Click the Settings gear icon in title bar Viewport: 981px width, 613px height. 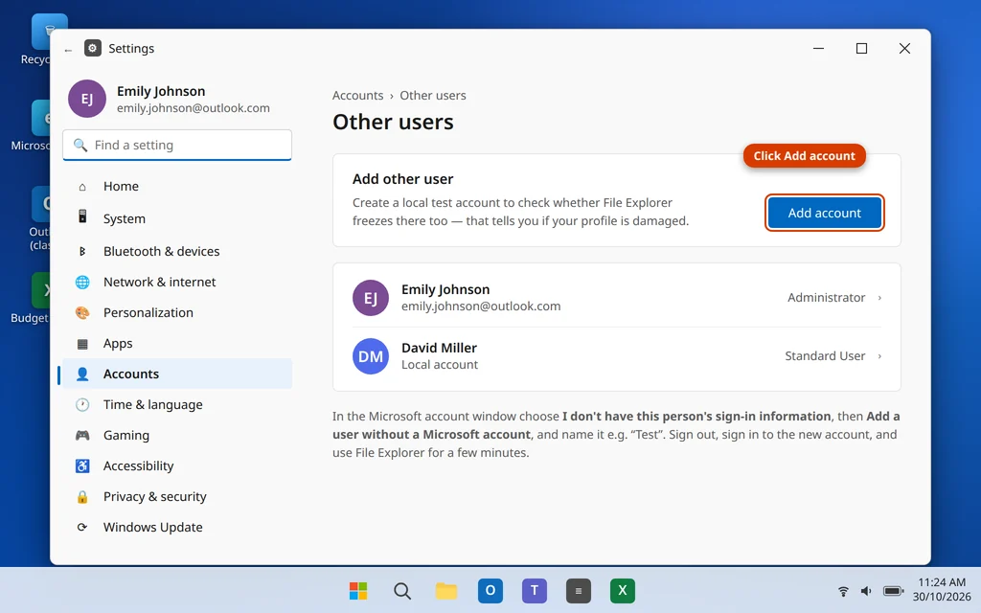(93, 48)
